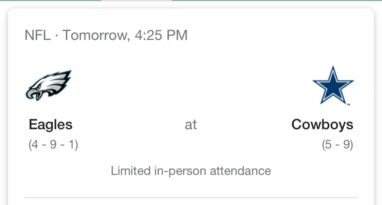
Task: Click the tie count 1 in Eagles record
Action: 71,144
